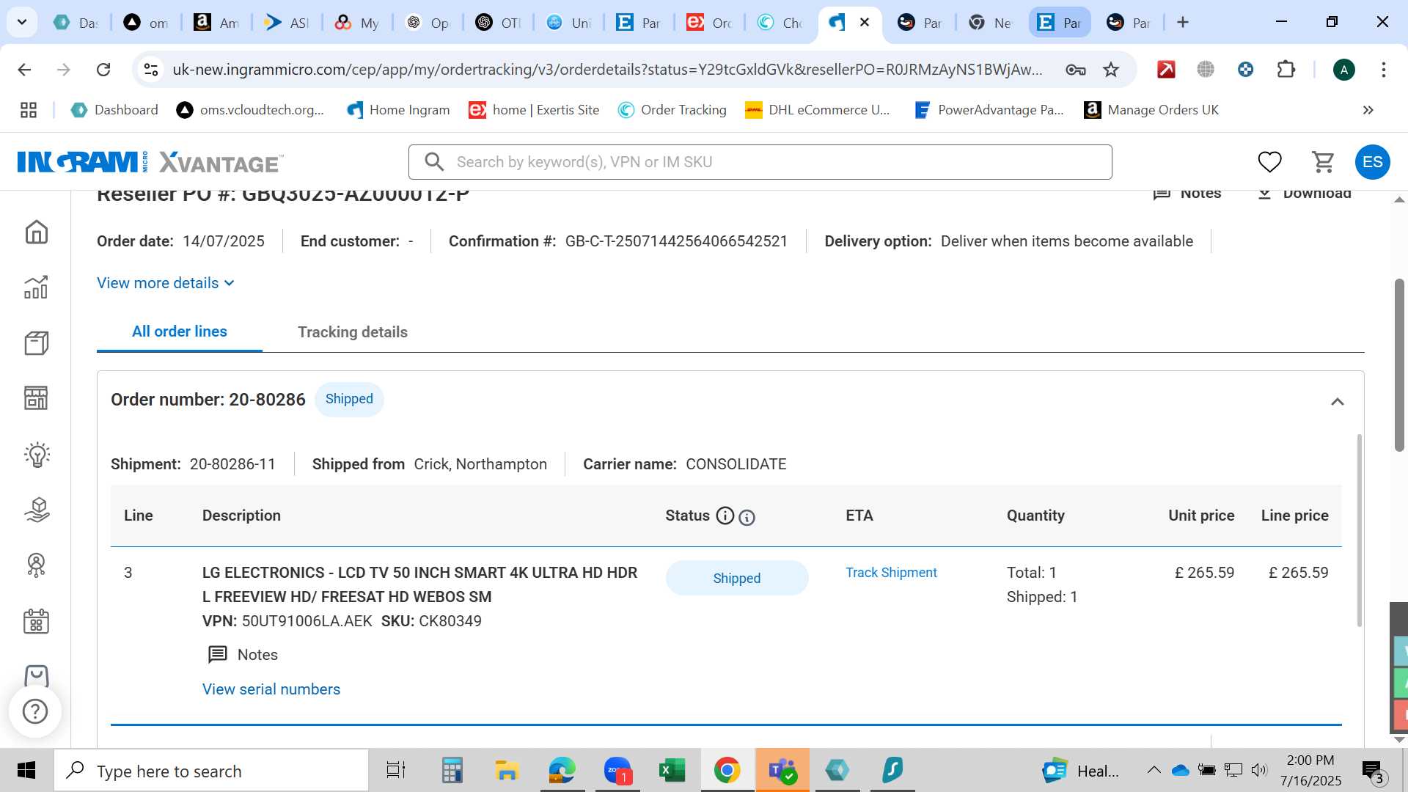Open a new browser tab
The image size is (1408, 792).
1183,23
